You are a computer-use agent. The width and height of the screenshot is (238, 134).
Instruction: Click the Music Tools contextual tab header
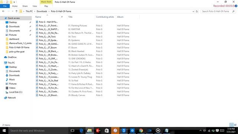[46, 2]
